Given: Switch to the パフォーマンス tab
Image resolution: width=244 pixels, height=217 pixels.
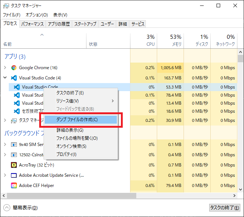Looking at the screenshot, I should (33, 24).
